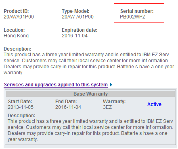Image resolution: width=178 pixels, height=149 pixels.
Task: Click the Expiration date label
Action: pyautogui.click(x=80, y=30)
